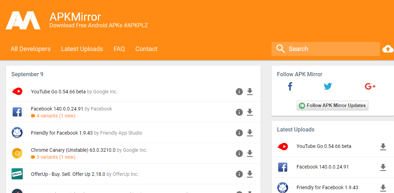Download YouTube Go from Latest Uploads sidebar

[383, 147]
